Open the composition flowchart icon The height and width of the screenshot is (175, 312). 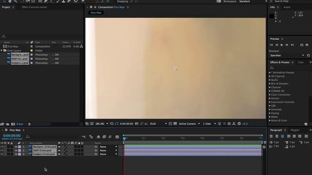tap(234, 123)
